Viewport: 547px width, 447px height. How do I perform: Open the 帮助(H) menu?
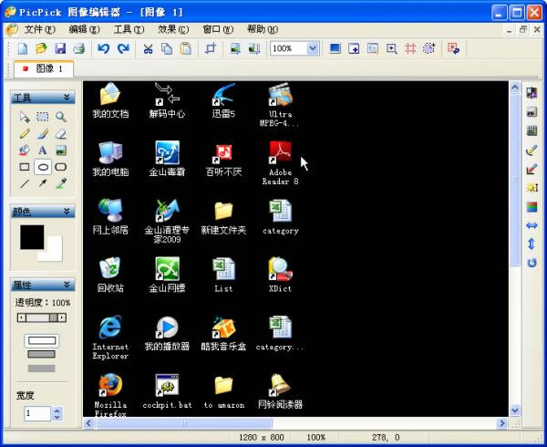pyautogui.click(x=263, y=30)
